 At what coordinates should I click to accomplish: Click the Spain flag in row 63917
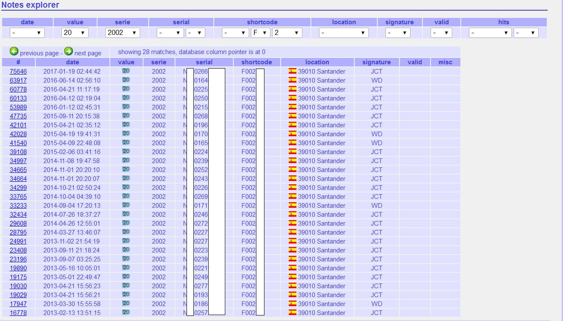292,80
